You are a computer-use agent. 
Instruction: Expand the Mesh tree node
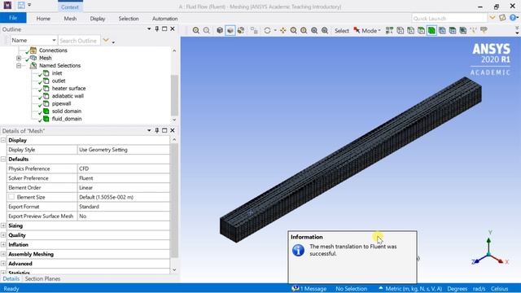pos(19,58)
